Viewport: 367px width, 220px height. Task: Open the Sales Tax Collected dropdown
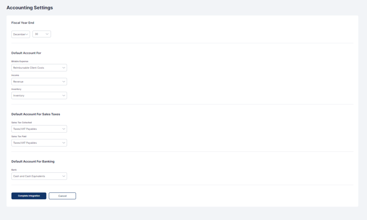click(39, 129)
